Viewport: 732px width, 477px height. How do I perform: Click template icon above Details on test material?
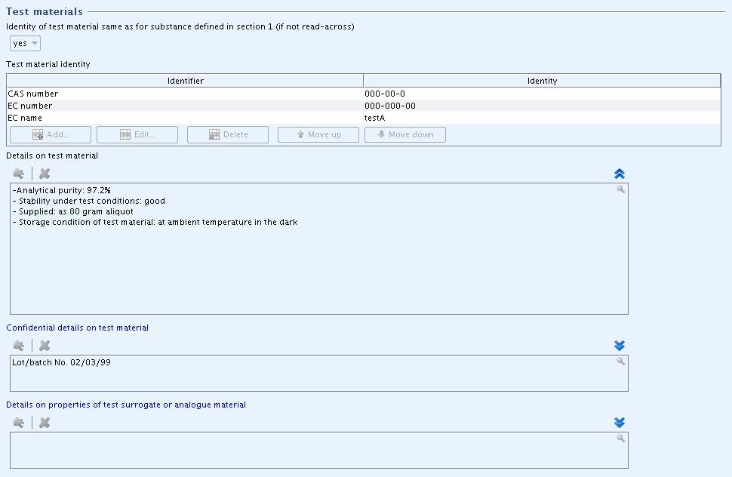(x=19, y=174)
